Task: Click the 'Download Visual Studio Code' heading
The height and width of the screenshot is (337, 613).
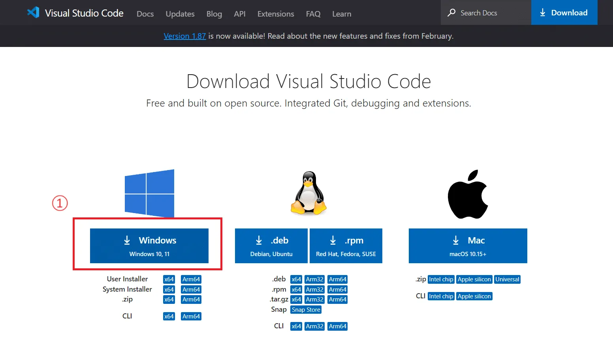Action: [308, 81]
